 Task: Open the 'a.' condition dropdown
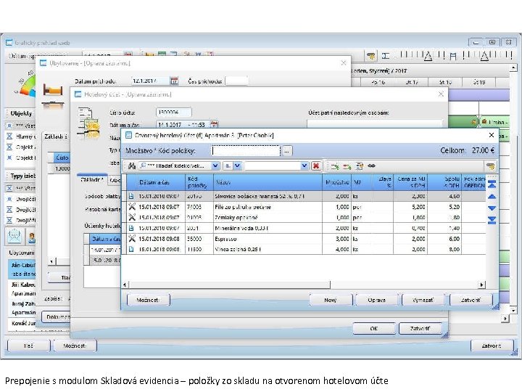(x=238, y=166)
